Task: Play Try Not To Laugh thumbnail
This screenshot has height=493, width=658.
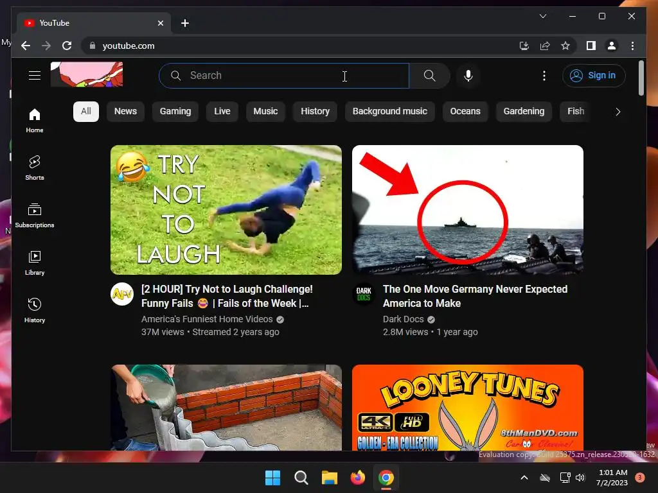Action: click(226, 210)
